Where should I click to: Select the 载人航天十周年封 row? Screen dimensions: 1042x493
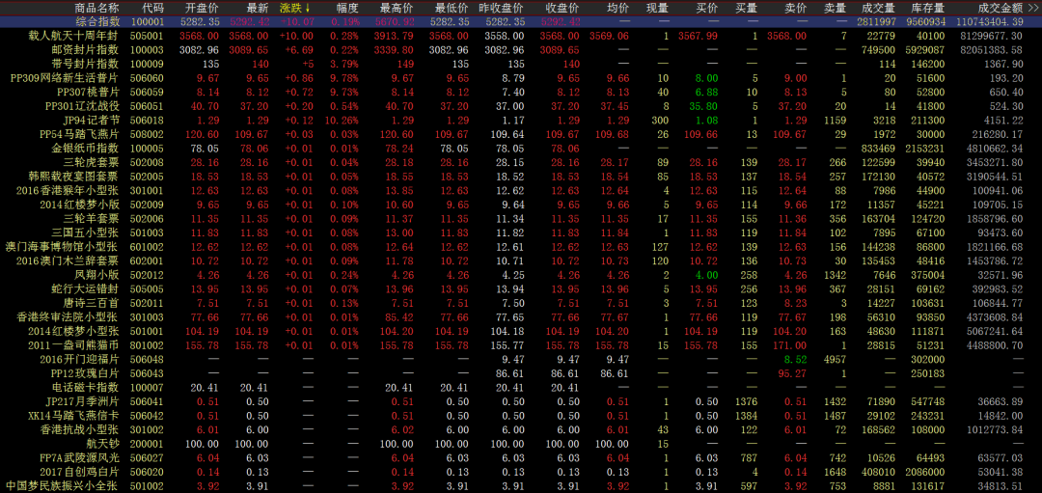click(x=521, y=36)
